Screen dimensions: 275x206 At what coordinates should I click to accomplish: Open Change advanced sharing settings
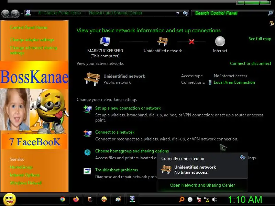[x=33, y=50]
